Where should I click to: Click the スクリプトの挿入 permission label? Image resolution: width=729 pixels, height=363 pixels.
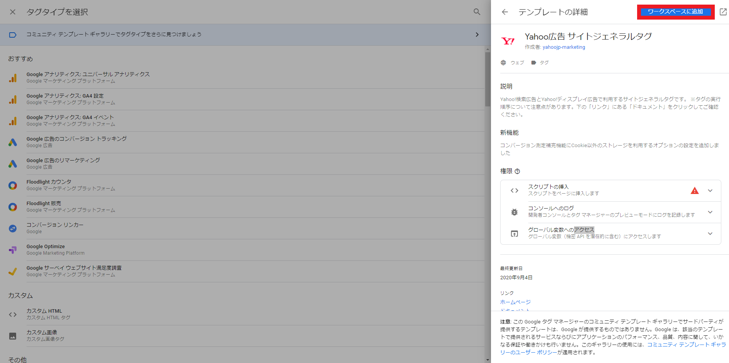pos(548,187)
